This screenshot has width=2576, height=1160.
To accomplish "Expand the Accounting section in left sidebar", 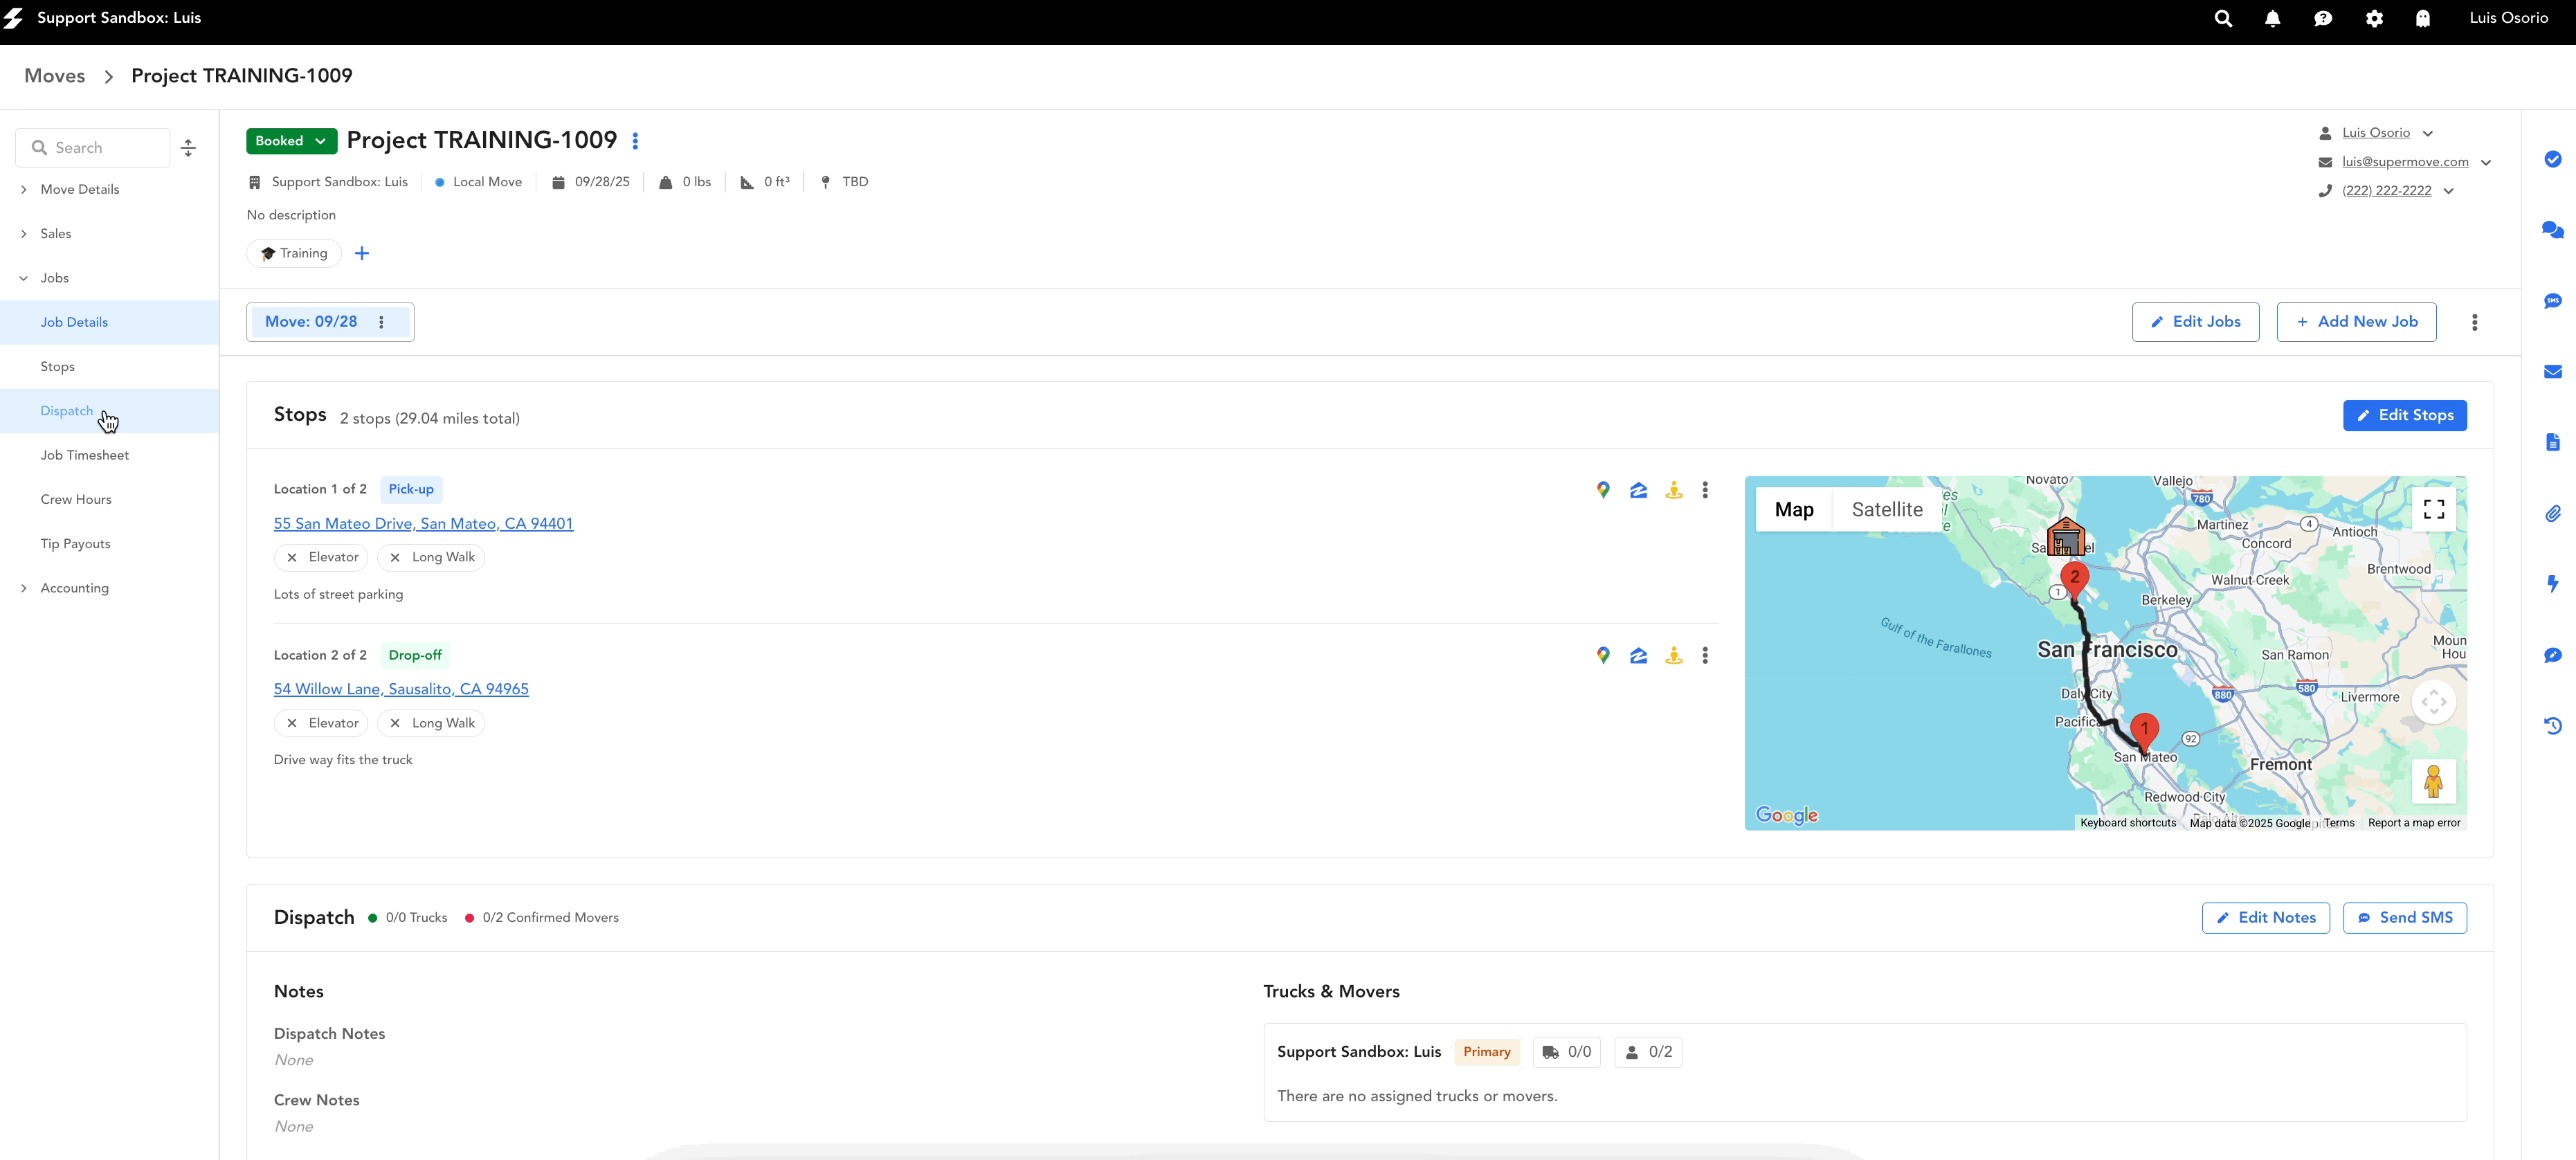I will (24, 588).
